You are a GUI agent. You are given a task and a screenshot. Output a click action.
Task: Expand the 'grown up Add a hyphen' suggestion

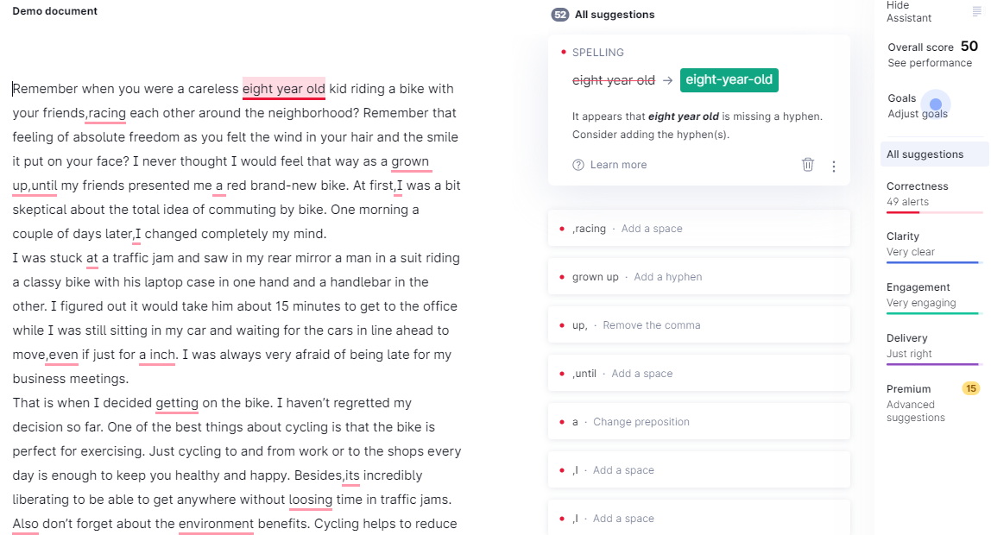pyautogui.click(x=698, y=277)
